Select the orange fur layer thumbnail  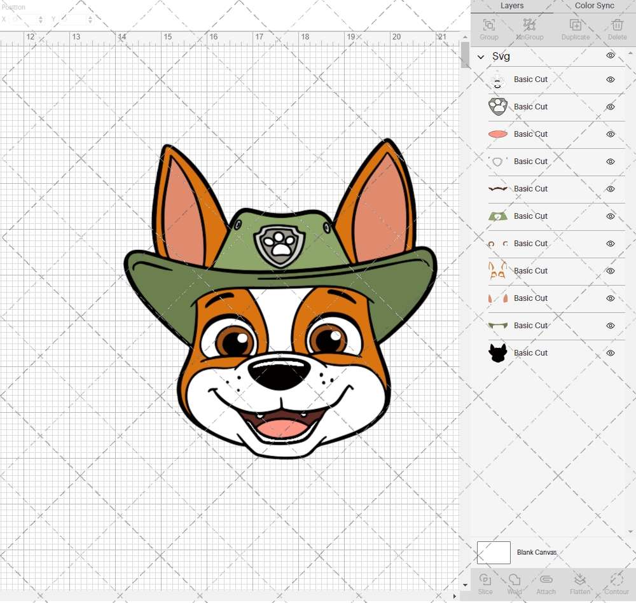[498, 271]
